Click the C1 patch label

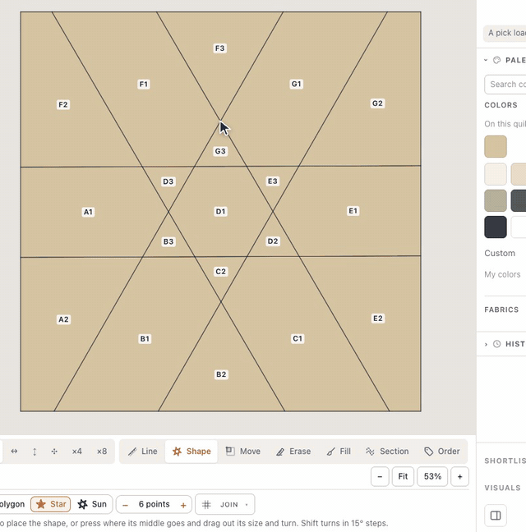[x=298, y=338]
